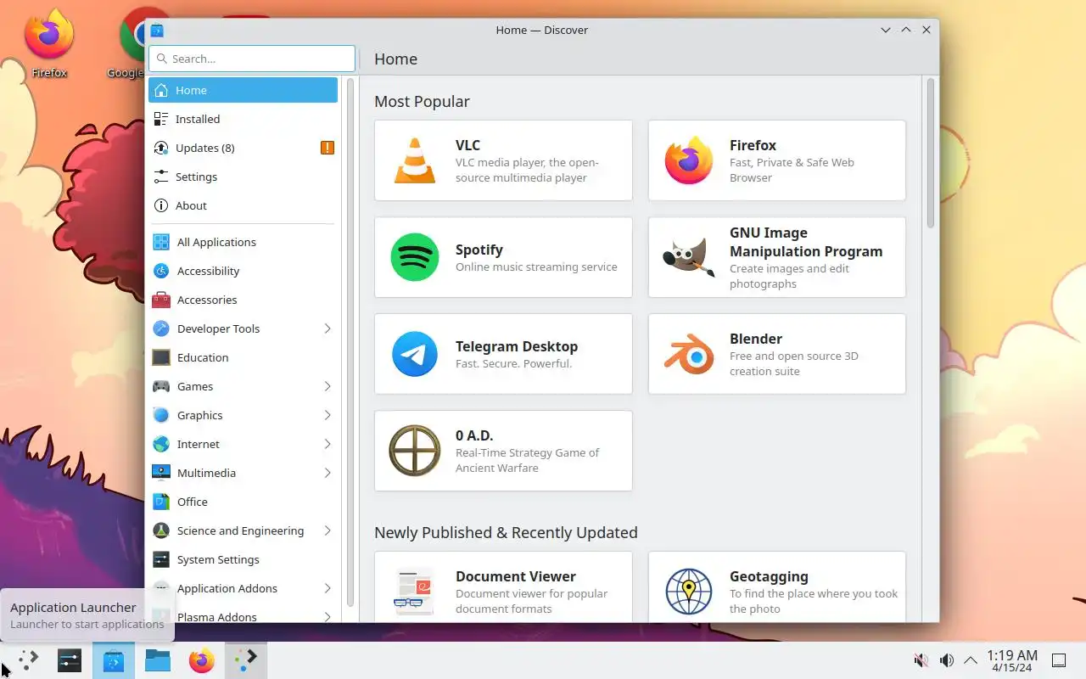This screenshot has width=1086, height=679.
Task: Click the Geotagging globe pin icon
Action: 689,592
